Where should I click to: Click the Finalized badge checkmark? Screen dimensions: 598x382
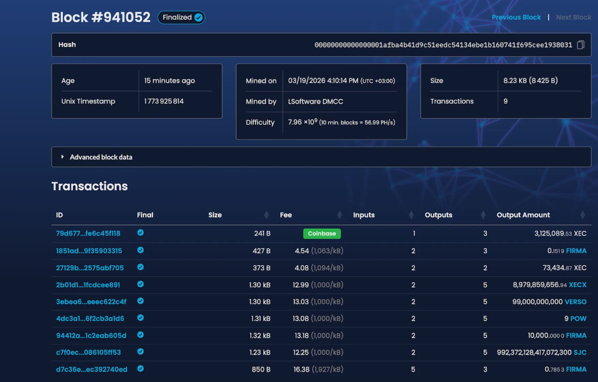tap(198, 17)
